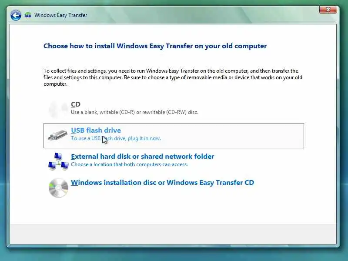This screenshot has width=348, height=261.
Task: Click the faded CD option icon
Action: coord(58,109)
